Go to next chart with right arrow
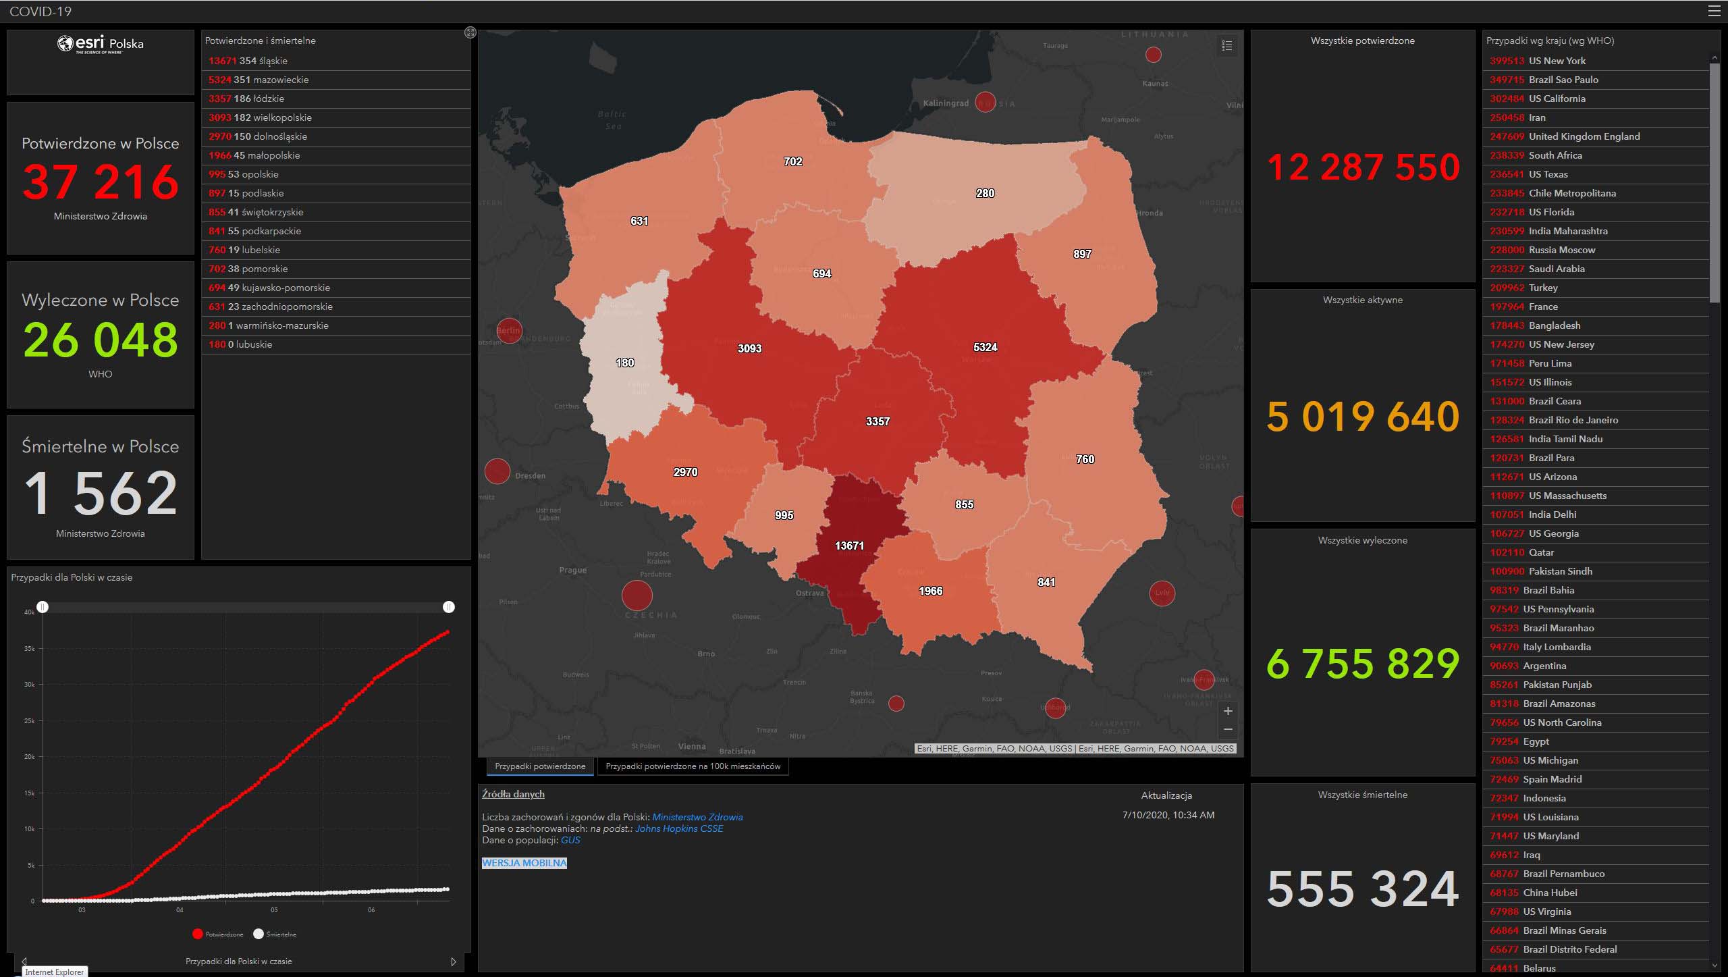The width and height of the screenshot is (1728, 977). tap(453, 961)
